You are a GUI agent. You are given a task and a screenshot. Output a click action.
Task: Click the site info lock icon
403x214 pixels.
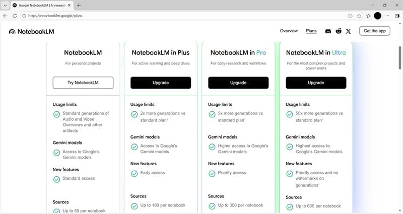[x=24, y=16]
